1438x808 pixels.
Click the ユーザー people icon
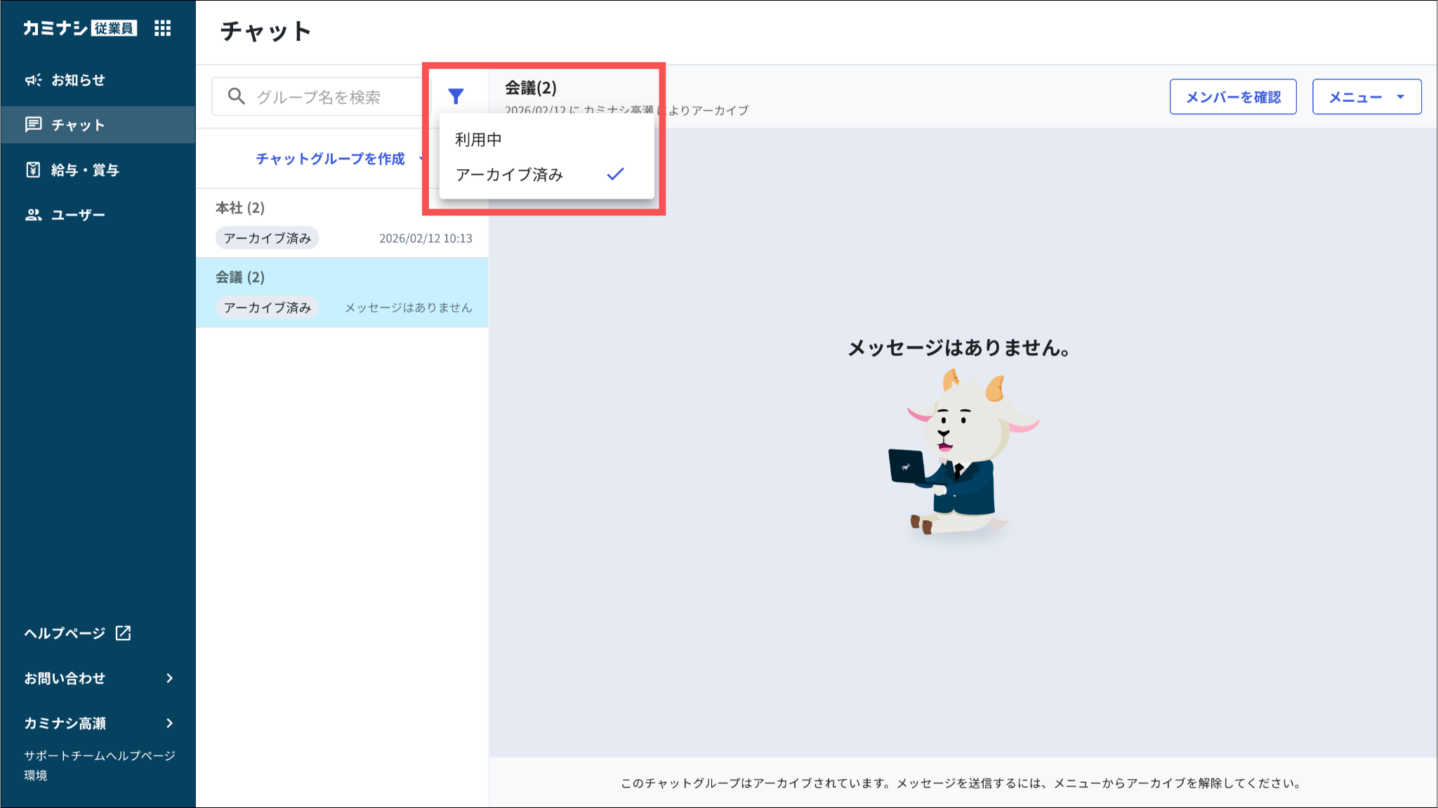[x=33, y=215]
